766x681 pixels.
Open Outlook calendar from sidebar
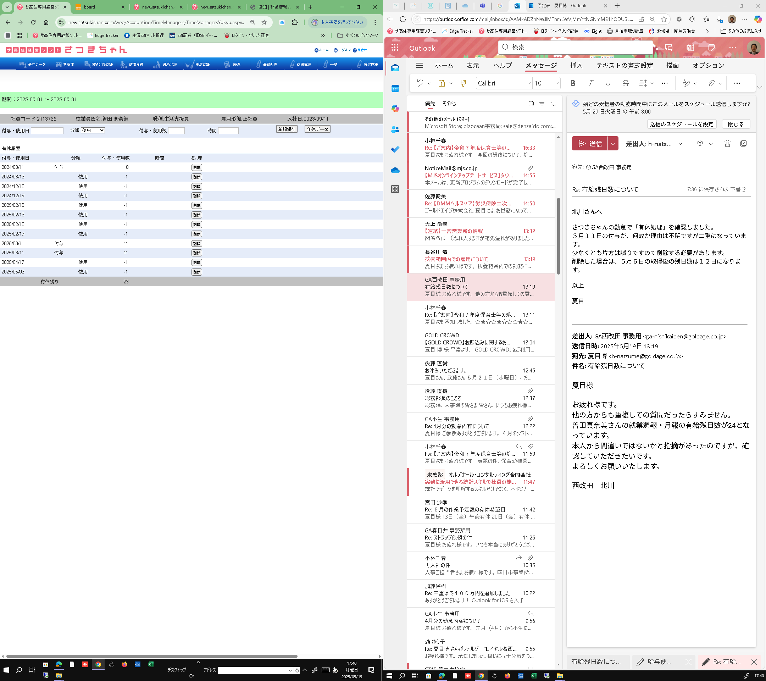point(395,89)
